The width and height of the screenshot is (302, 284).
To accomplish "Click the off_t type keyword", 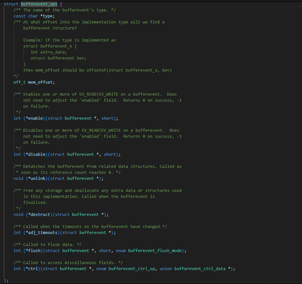I will click(19, 82).
